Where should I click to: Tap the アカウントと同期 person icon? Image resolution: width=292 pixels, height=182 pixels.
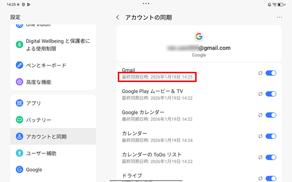pos(19,136)
